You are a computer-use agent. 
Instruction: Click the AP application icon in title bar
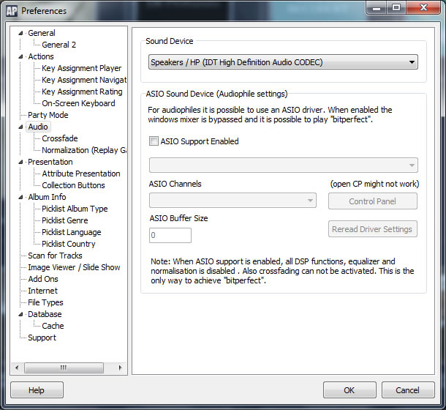[11, 10]
